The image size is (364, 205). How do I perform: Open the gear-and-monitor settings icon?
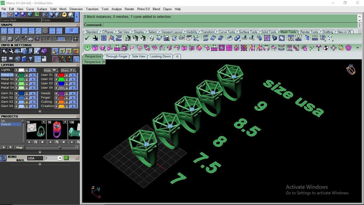point(4,51)
